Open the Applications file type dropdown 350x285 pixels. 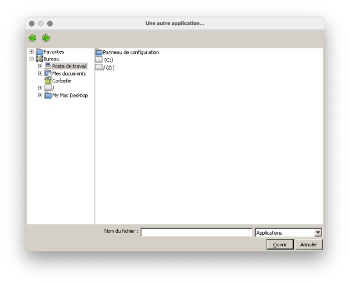318,232
